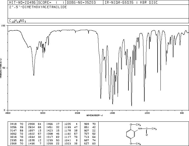
Task: Select peak value 627 in the table
Action: click(86, 144)
